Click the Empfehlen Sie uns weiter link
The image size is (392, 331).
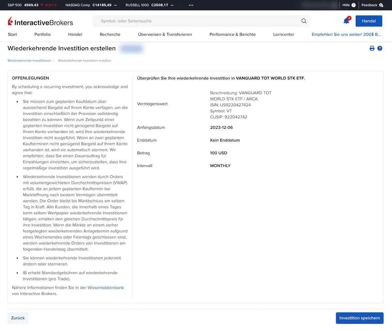point(346,34)
